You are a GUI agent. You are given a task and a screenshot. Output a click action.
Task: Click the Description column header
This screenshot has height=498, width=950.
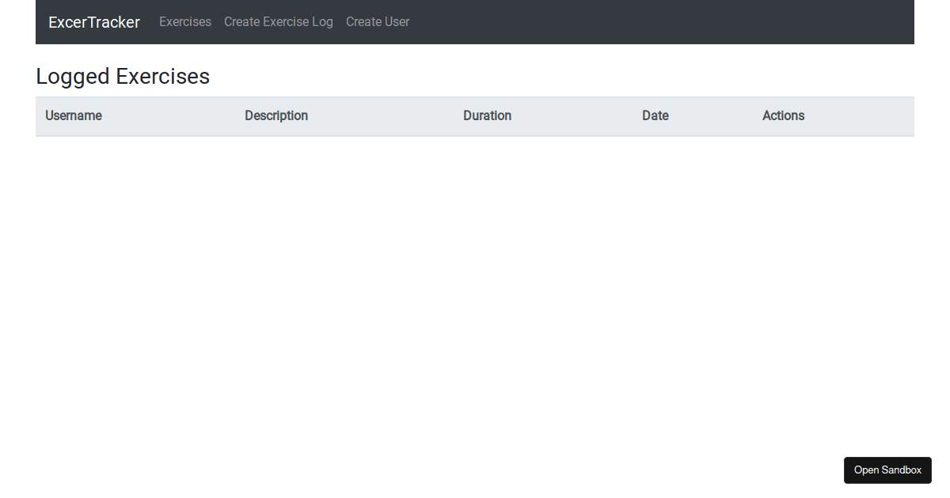[275, 115]
